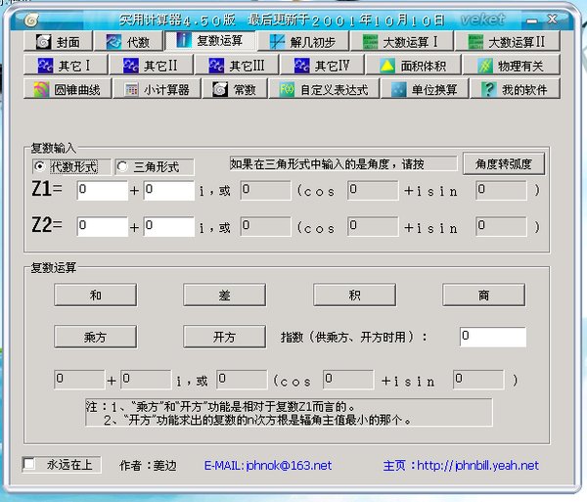Click the 积 product button
The image size is (587, 502).
click(354, 295)
